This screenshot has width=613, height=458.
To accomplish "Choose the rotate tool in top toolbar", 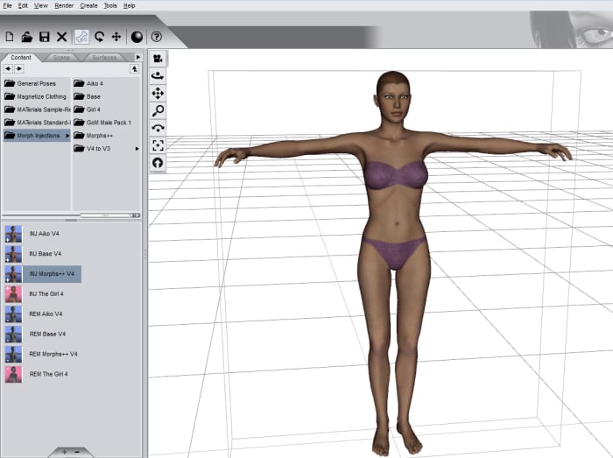I will tap(99, 37).
